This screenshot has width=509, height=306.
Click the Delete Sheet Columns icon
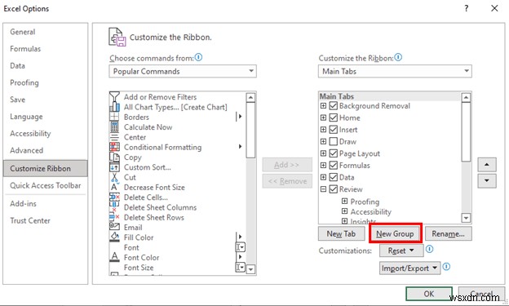click(x=114, y=207)
